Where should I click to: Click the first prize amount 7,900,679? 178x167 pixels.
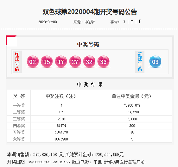(132, 106)
